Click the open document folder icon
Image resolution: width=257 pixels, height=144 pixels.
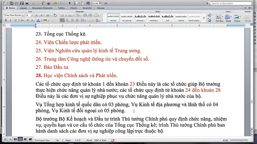(16, 3)
